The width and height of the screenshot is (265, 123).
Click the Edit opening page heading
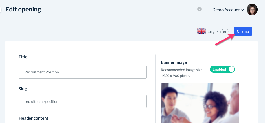[x=23, y=9]
